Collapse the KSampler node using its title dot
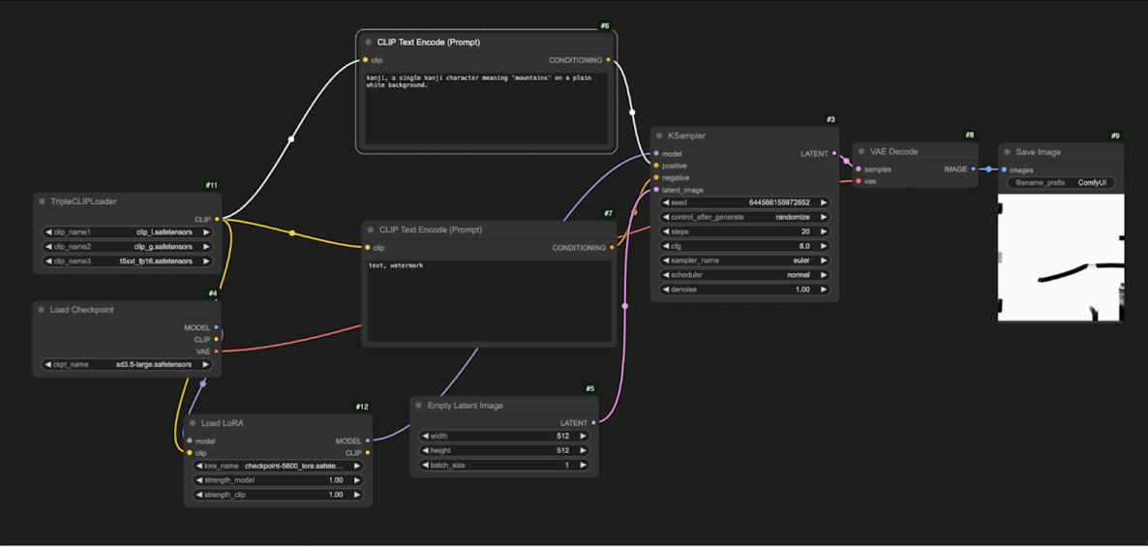 coord(660,137)
